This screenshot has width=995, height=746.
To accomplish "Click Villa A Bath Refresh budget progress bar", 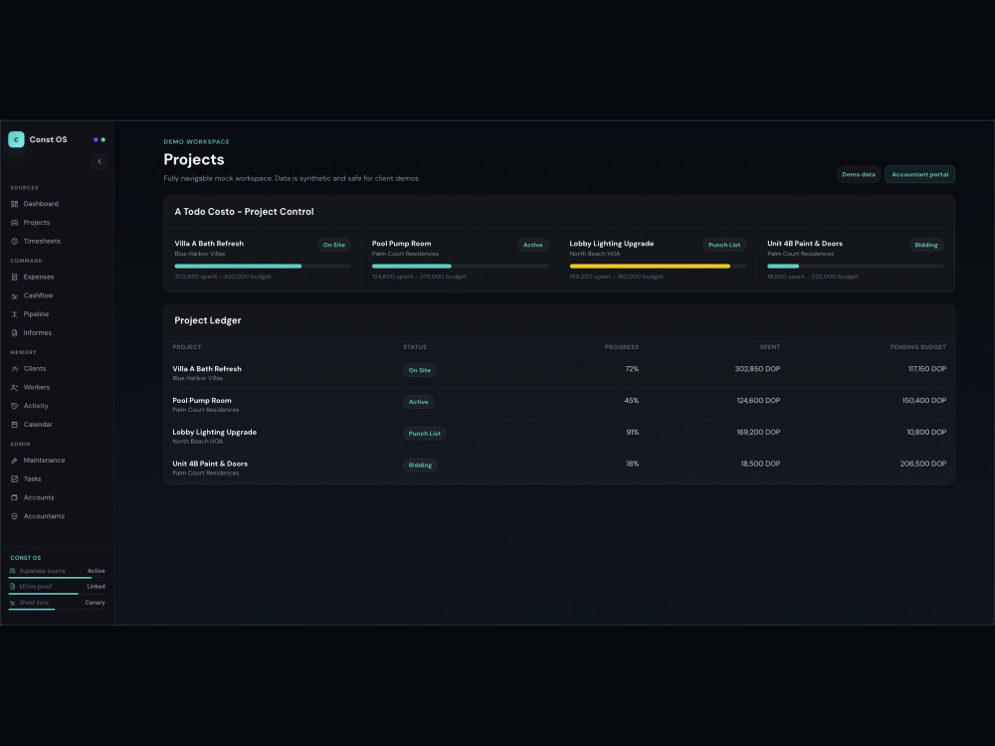I will coord(263,267).
